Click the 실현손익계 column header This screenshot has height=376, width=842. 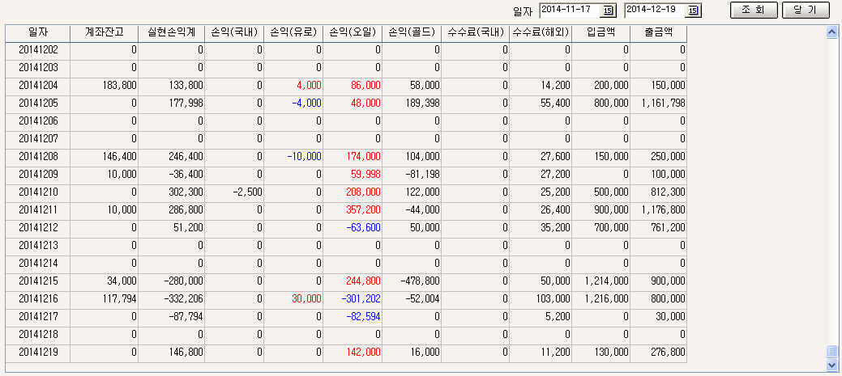click(171, 33)
